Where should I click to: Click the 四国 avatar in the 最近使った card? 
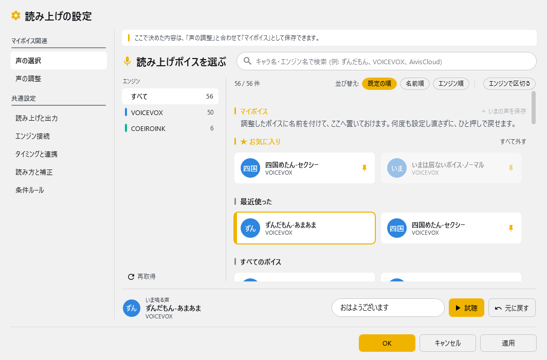coord(397,228)
